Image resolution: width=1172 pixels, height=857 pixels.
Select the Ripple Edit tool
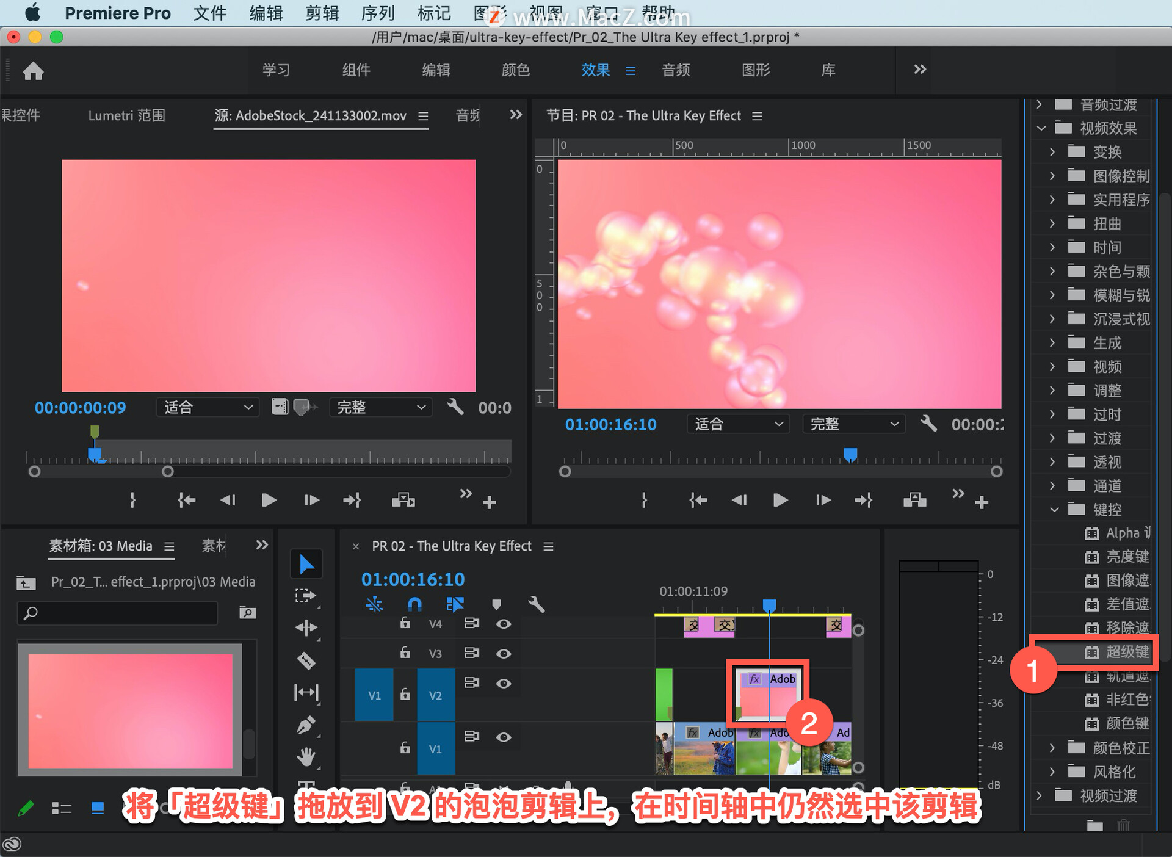tap(305, 627)
